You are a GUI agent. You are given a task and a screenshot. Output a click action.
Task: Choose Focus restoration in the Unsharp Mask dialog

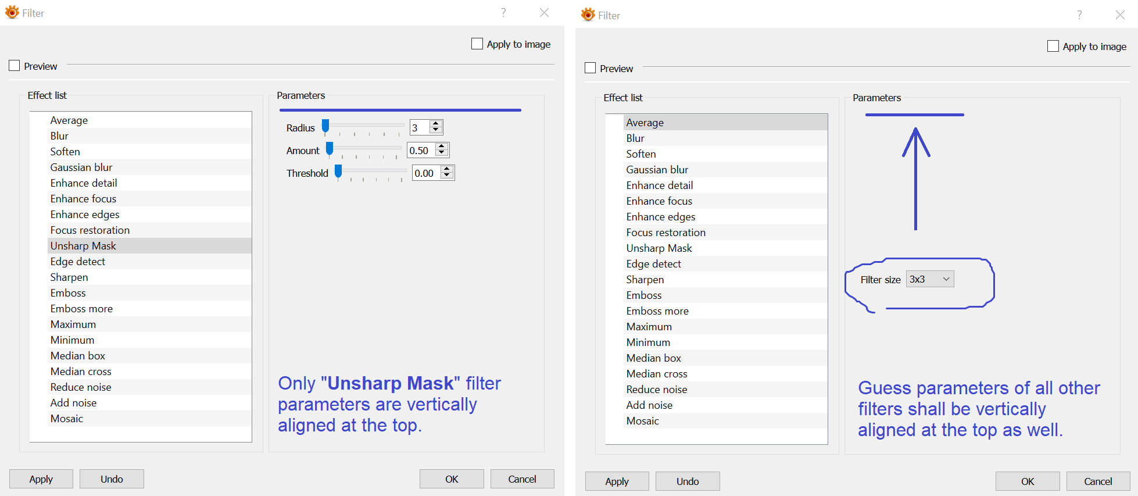pyautogui.click(x=149, y=230)
